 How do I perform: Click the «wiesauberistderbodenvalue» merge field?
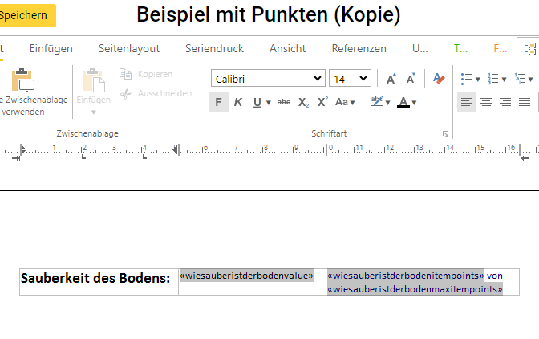click(246, 276)
